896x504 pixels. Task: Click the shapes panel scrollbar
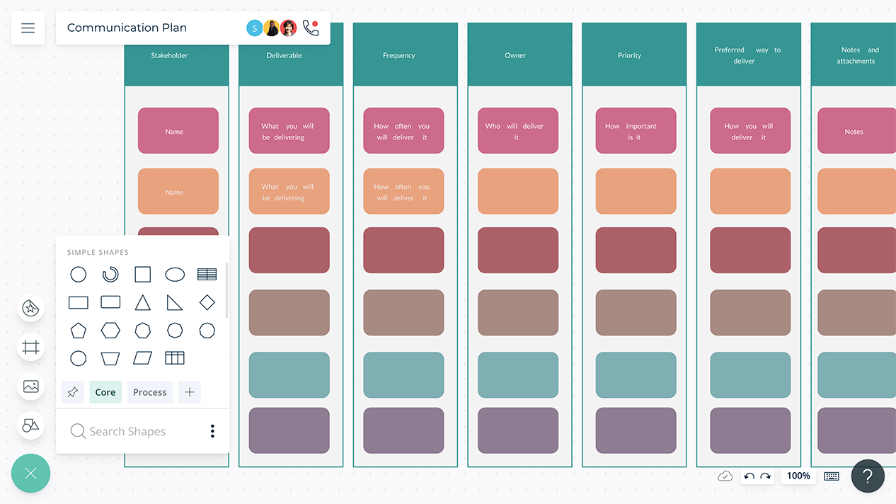click(226, 290)
